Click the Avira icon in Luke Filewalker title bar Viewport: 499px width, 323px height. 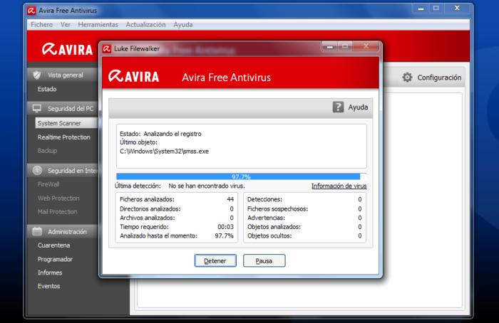(x=107, y=48)
